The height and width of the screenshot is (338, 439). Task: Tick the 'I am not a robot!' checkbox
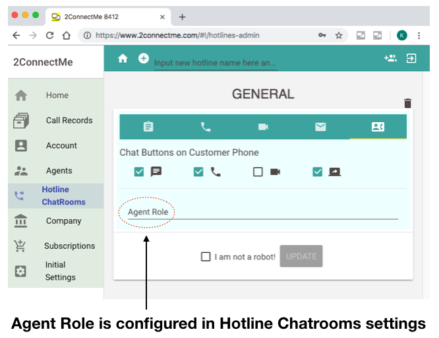[x=206, y=256]
